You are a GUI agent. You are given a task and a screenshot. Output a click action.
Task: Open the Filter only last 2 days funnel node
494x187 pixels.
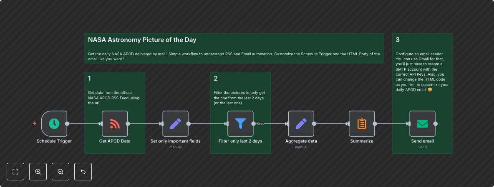[240, 123]
